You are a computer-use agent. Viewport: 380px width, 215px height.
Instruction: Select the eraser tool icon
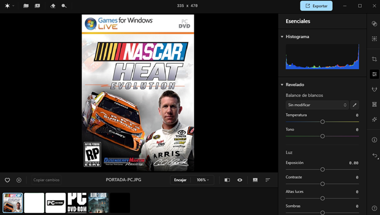tap(53, 6)
